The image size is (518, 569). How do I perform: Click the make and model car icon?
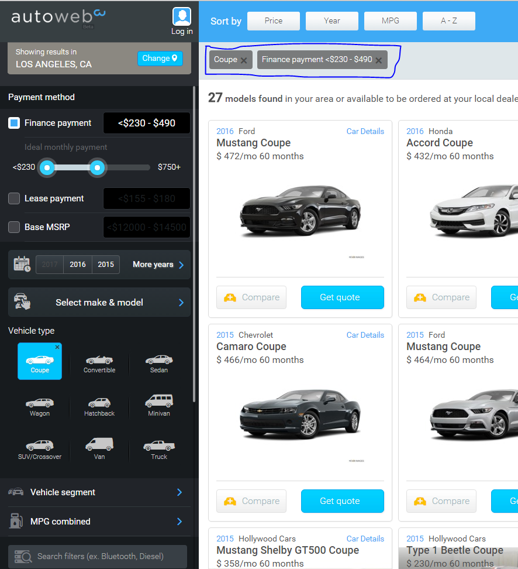click(x=22, y=302)
